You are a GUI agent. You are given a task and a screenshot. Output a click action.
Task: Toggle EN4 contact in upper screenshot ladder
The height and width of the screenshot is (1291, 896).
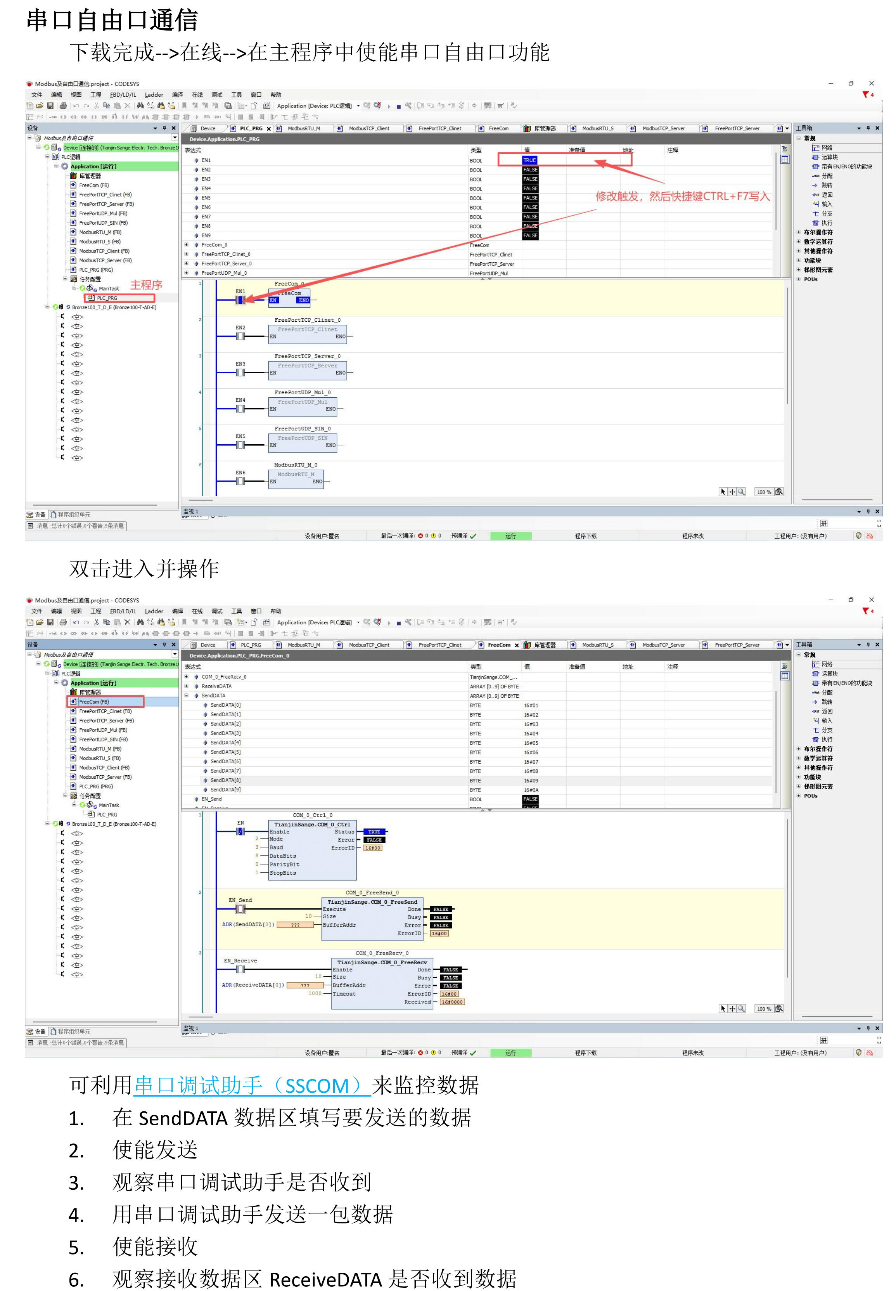coord(240,409)
